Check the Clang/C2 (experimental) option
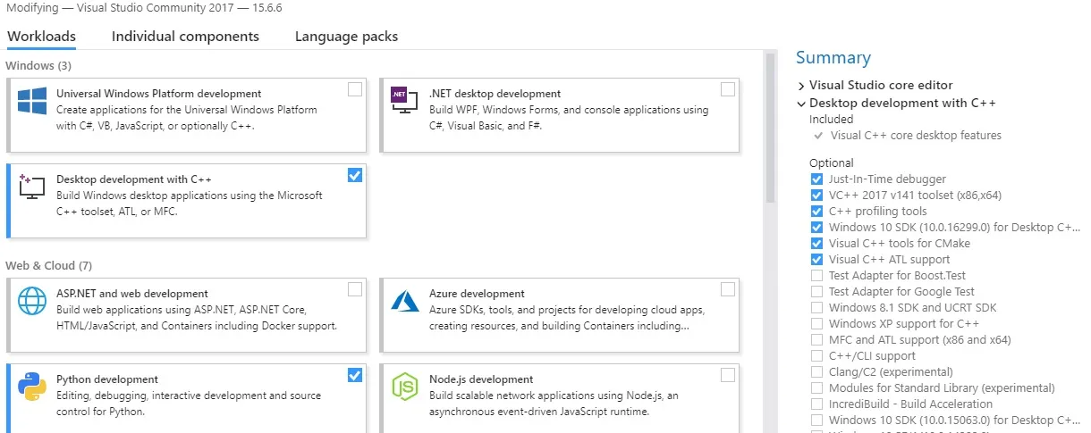This screenshot has height=433, width=1091. click(816, 372)
